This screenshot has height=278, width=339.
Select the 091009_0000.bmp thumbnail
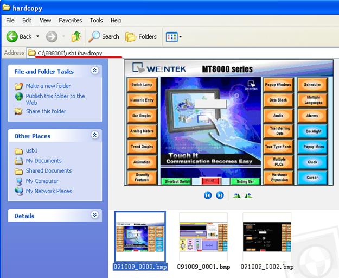tap(140, 237)
